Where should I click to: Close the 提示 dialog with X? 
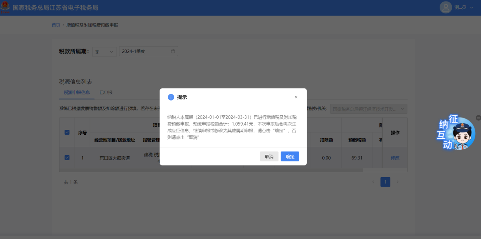(296, 97)
